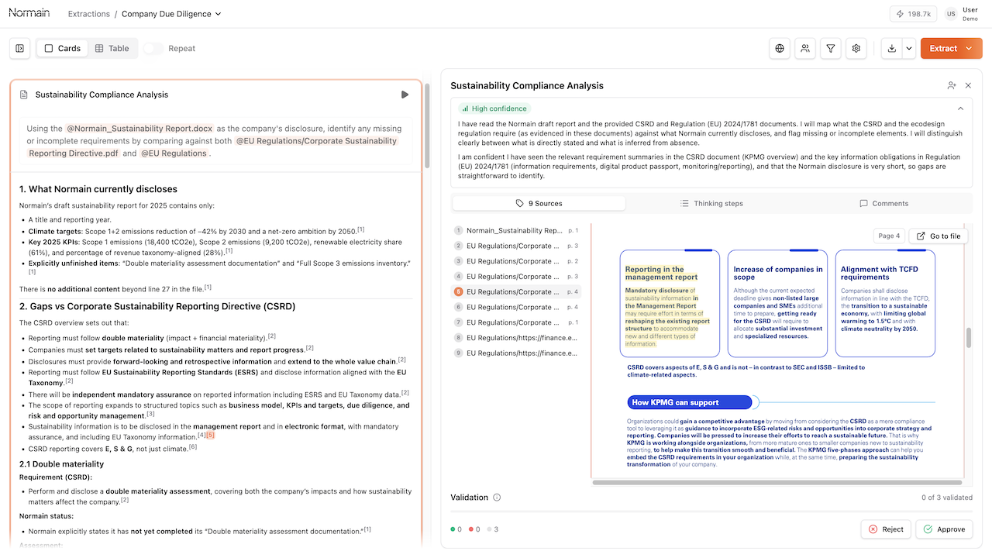Select source 8 EU Regulations finance link

(x=517, y=338)
